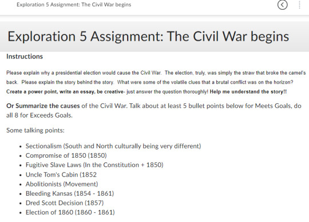This screenshot has width=309, height=222.
Task: Click 'Help me understand the story!!' text
Action: pyautogui.click(x=248, y=92)
